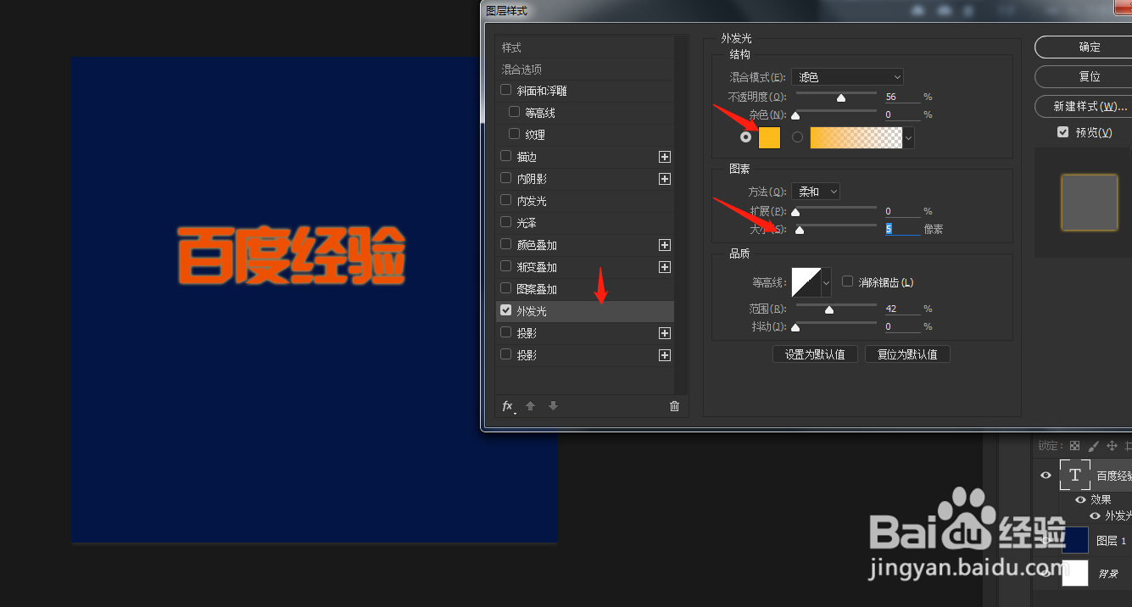
Task: Click lock image pixels brush icon
Action: point(1093,446)
